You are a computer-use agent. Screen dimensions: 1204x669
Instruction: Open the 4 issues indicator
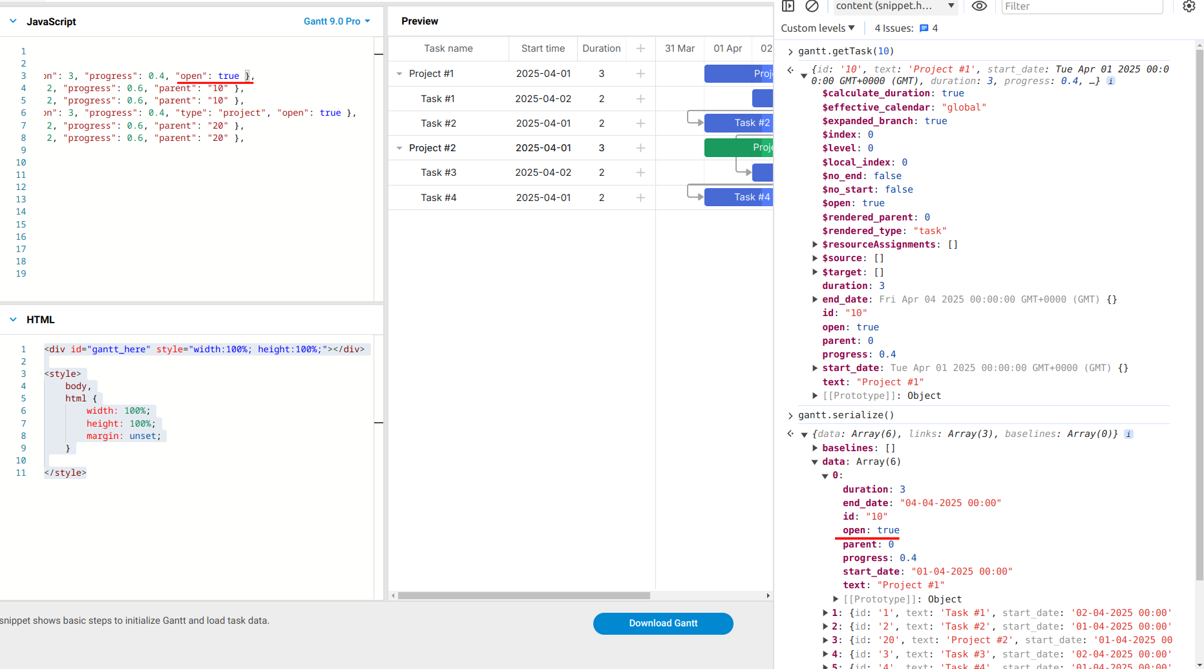pyautogui.click(x=906, y=28)
